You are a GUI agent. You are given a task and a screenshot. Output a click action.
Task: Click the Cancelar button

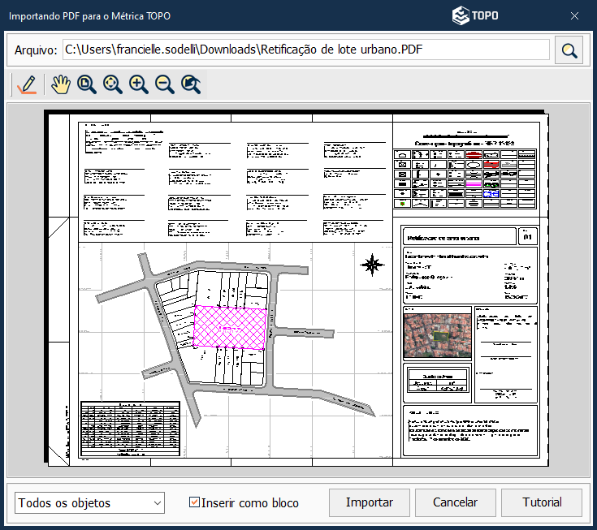click(455, 502)
